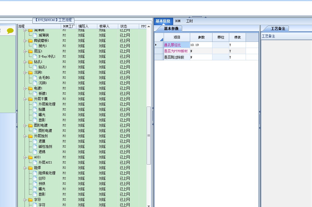The width and height of the screenshot is (312, 207).
Task: Open the BOM tab
Action: pos(178,21)
